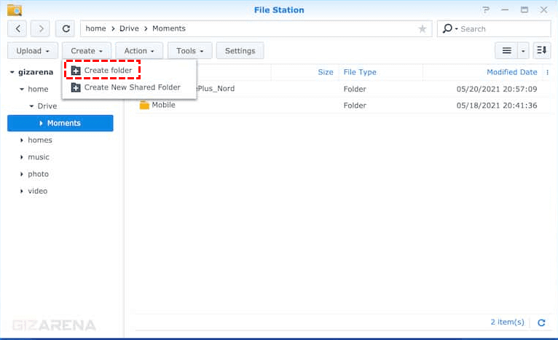
Task: Expand the homes tree node
Action: [23, 141]
